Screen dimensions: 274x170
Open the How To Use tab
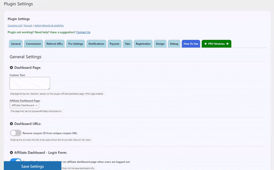[191, 44]
